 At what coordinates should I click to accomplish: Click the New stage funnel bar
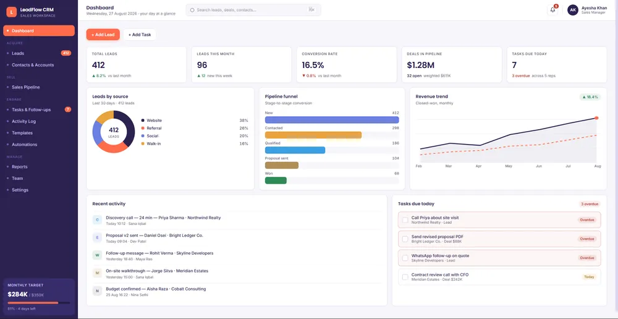tap(332, 120)
